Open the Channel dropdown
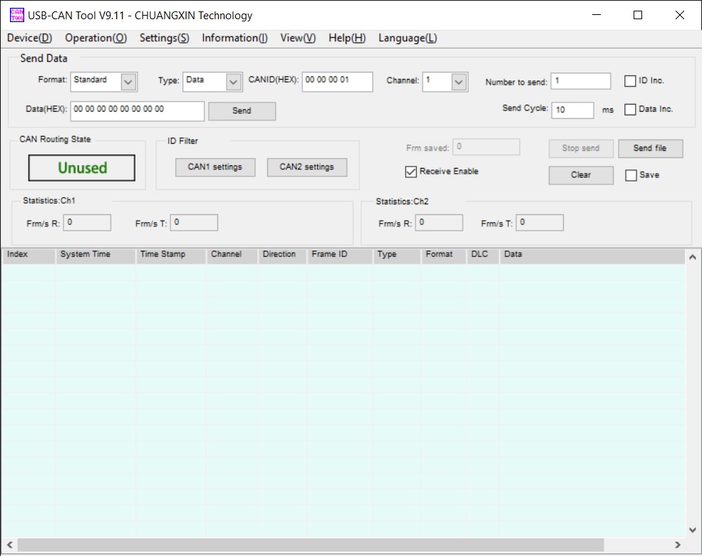Viewport: 702px width, 556px height. click(x=459, y=82)
